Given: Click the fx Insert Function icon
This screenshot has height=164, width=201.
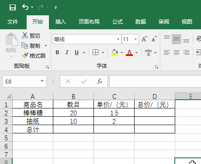Looking at the screenshot, I should tap(100, 81).
